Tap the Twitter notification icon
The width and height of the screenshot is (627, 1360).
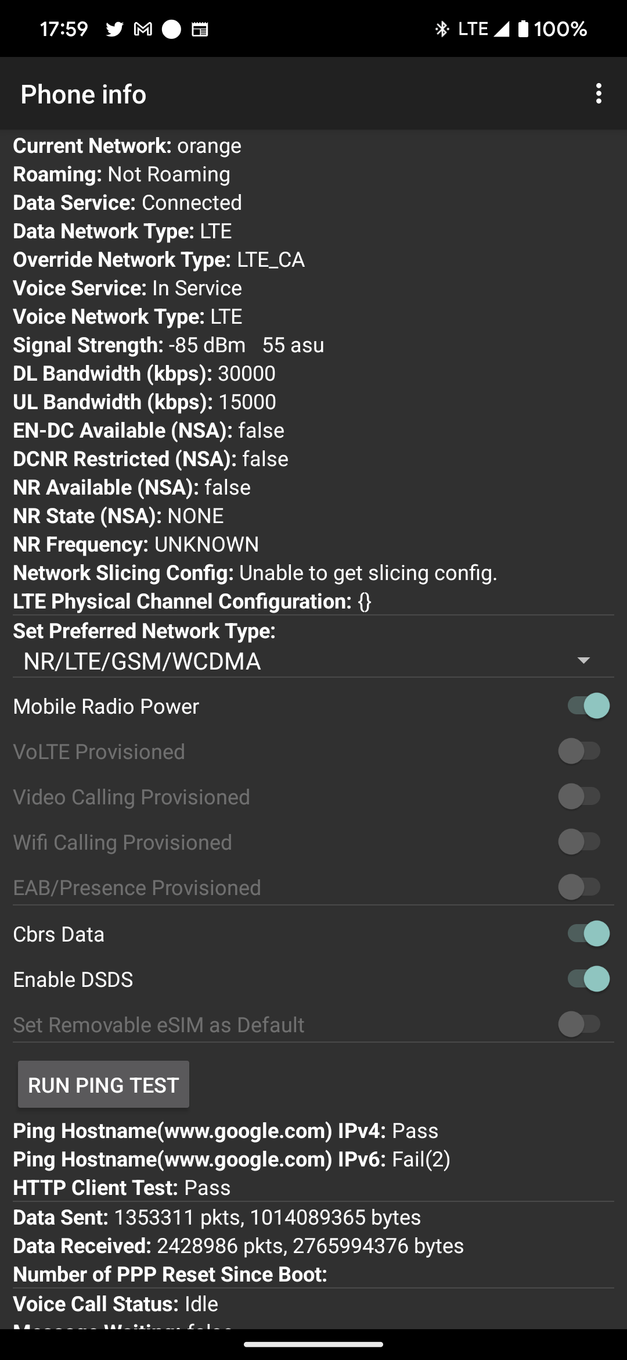114,29
